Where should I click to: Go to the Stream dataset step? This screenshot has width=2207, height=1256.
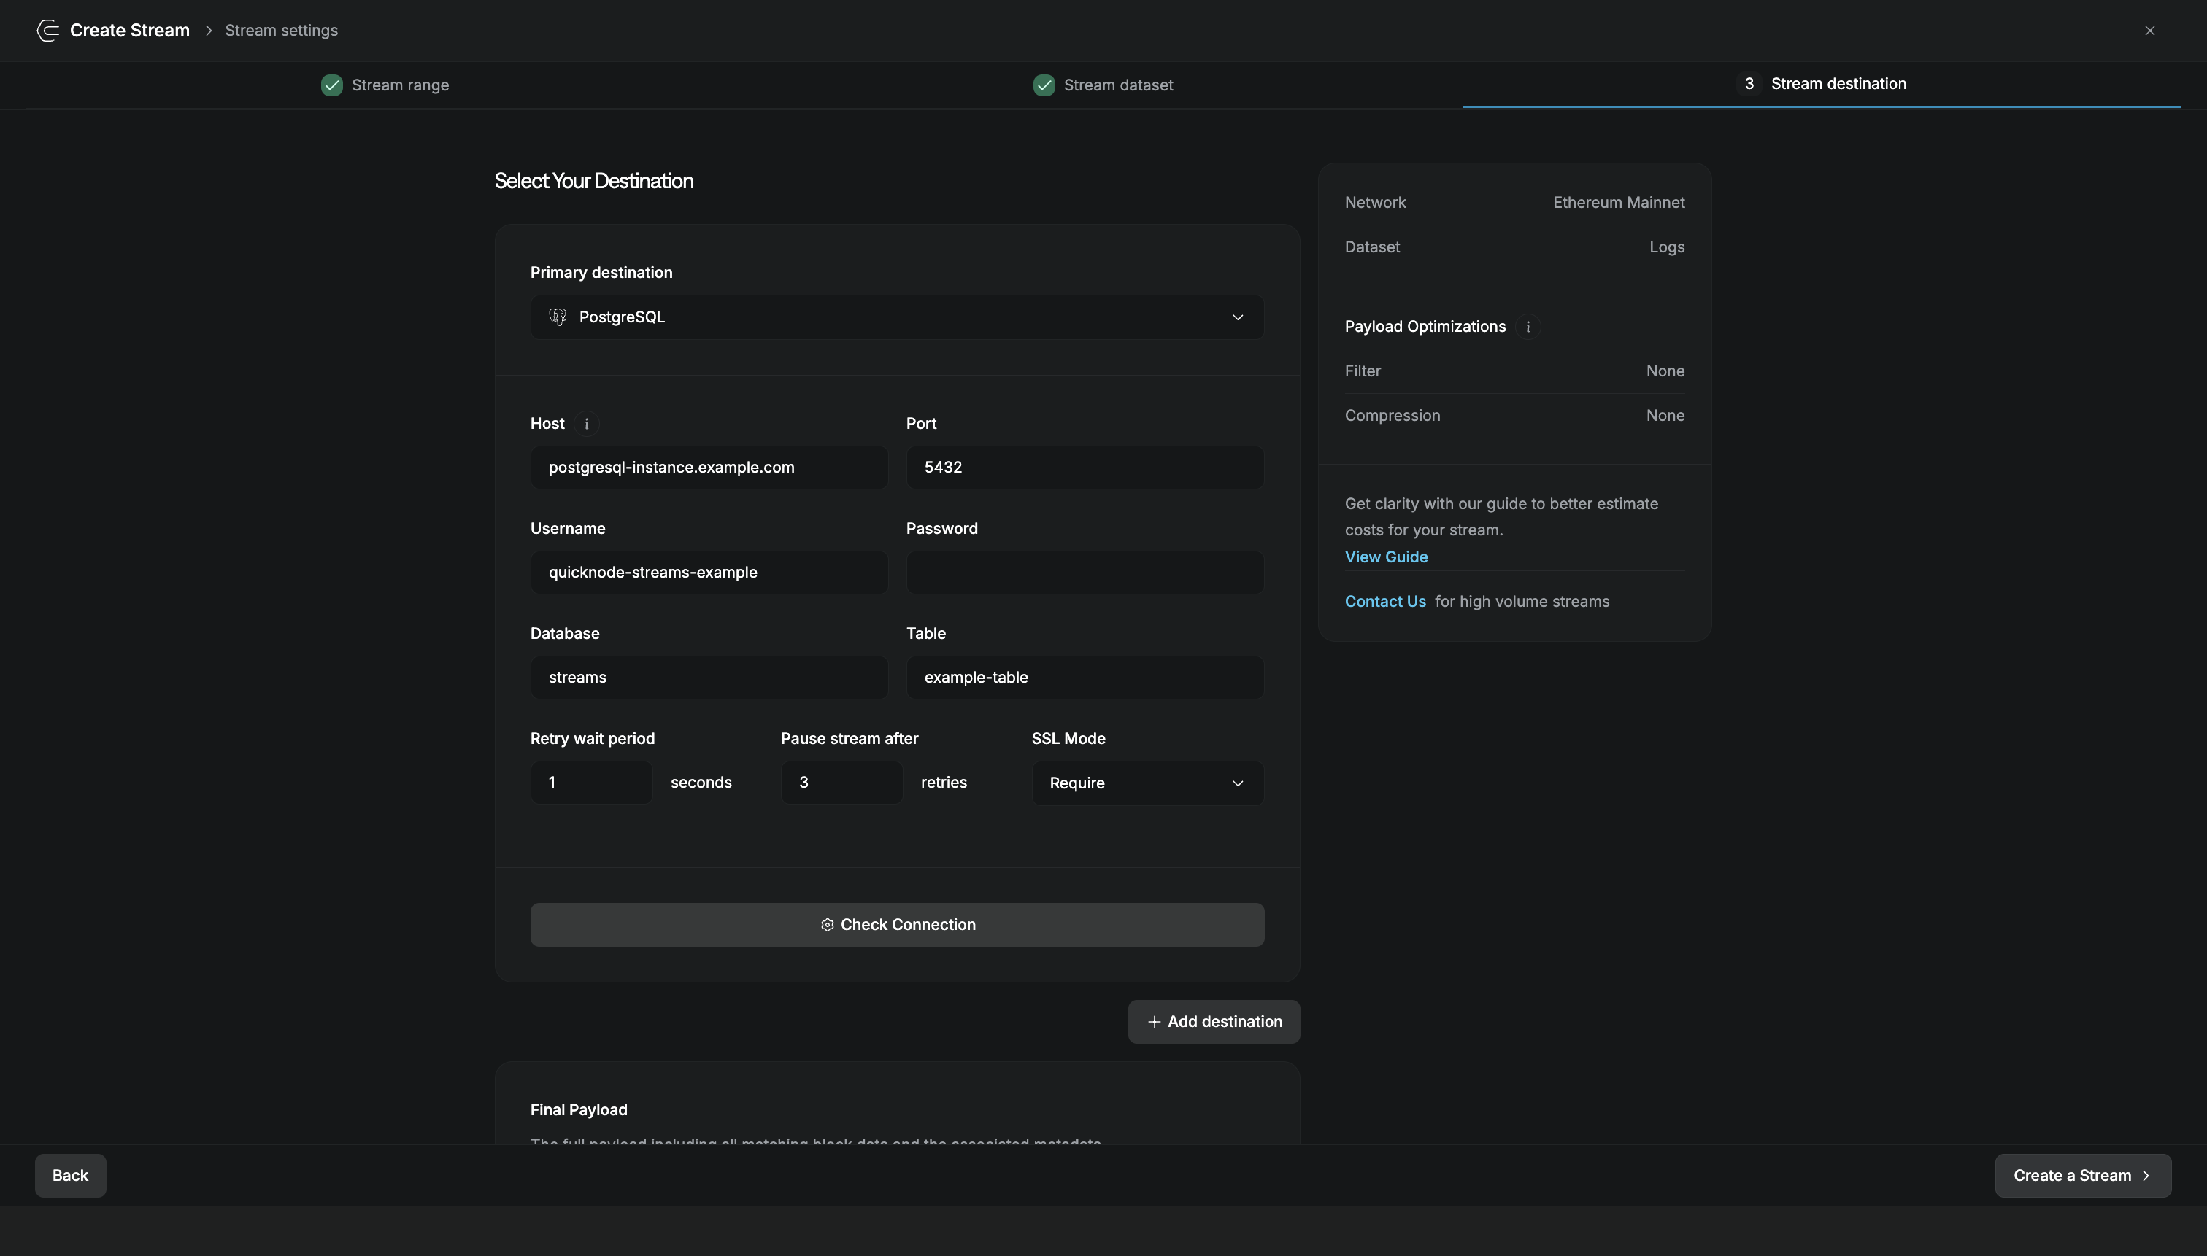click(1102, 85)
